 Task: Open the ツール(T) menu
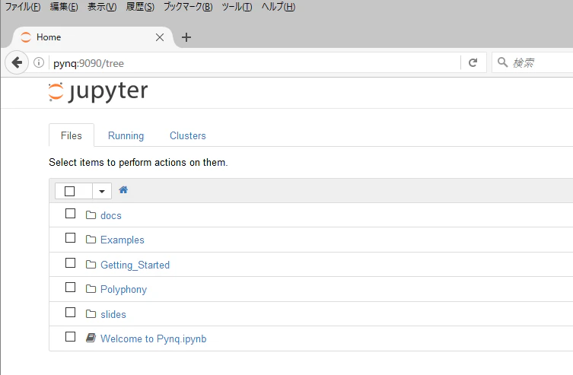[x=237, y=7]
